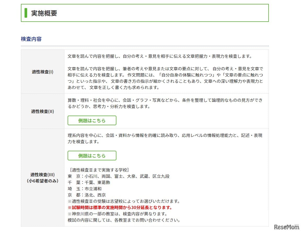Select the 適性検査(II) row header

coord(43,111)
